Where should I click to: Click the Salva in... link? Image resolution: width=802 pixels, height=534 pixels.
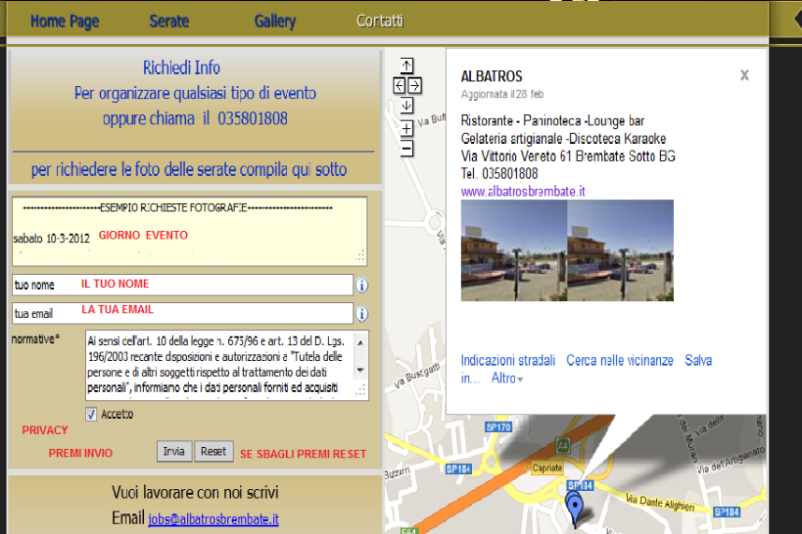(x=698, y=360)
